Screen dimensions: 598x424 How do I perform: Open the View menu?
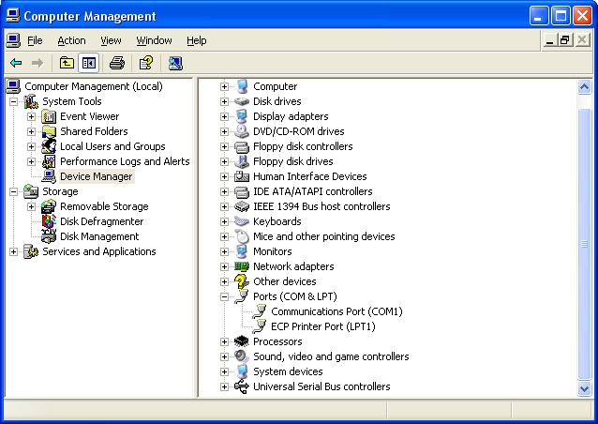point(111,40)
